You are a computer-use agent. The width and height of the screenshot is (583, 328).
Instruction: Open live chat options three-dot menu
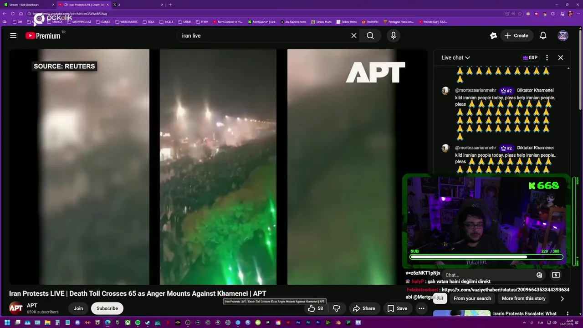pos(547,58)
